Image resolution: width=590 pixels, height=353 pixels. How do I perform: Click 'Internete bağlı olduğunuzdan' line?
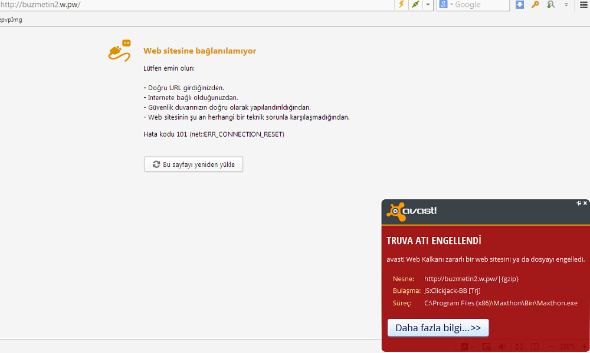191,98
